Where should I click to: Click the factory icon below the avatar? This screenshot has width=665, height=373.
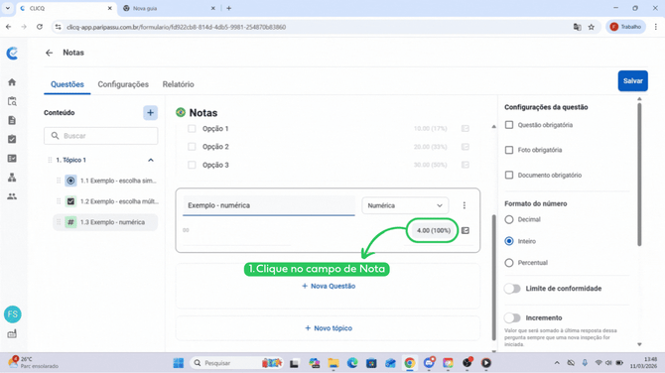[x=12, y=333]
